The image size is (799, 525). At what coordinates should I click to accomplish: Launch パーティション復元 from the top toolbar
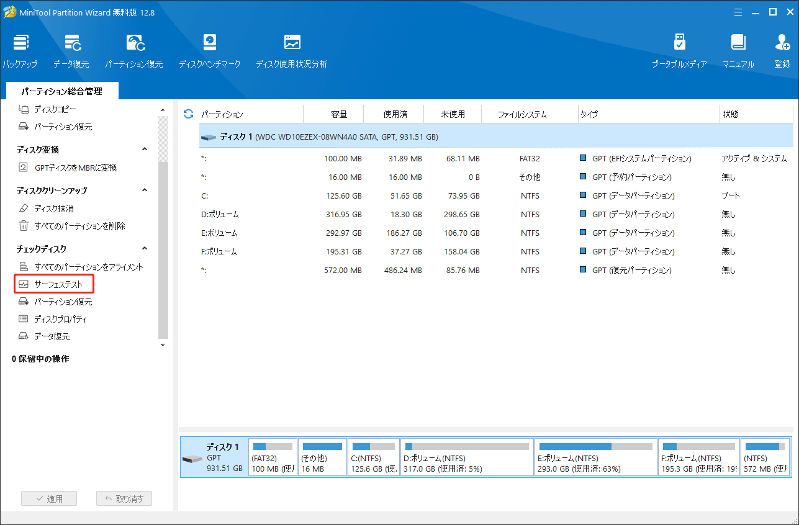[x=134, y=51]
